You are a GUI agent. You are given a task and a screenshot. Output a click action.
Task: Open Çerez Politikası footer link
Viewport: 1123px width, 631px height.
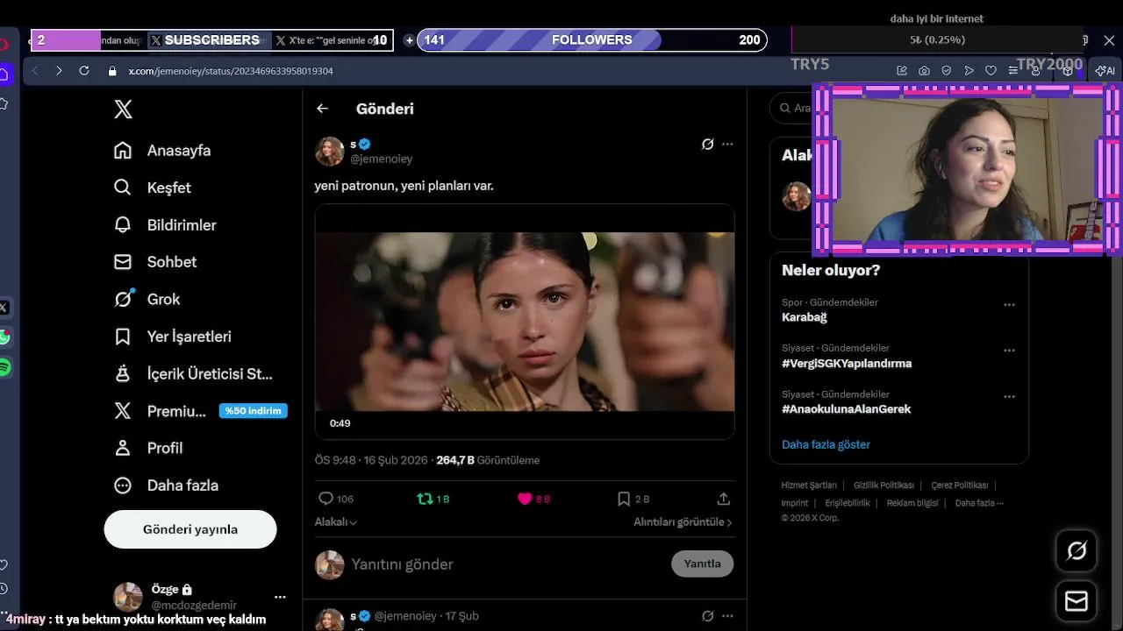coord(960,486)
